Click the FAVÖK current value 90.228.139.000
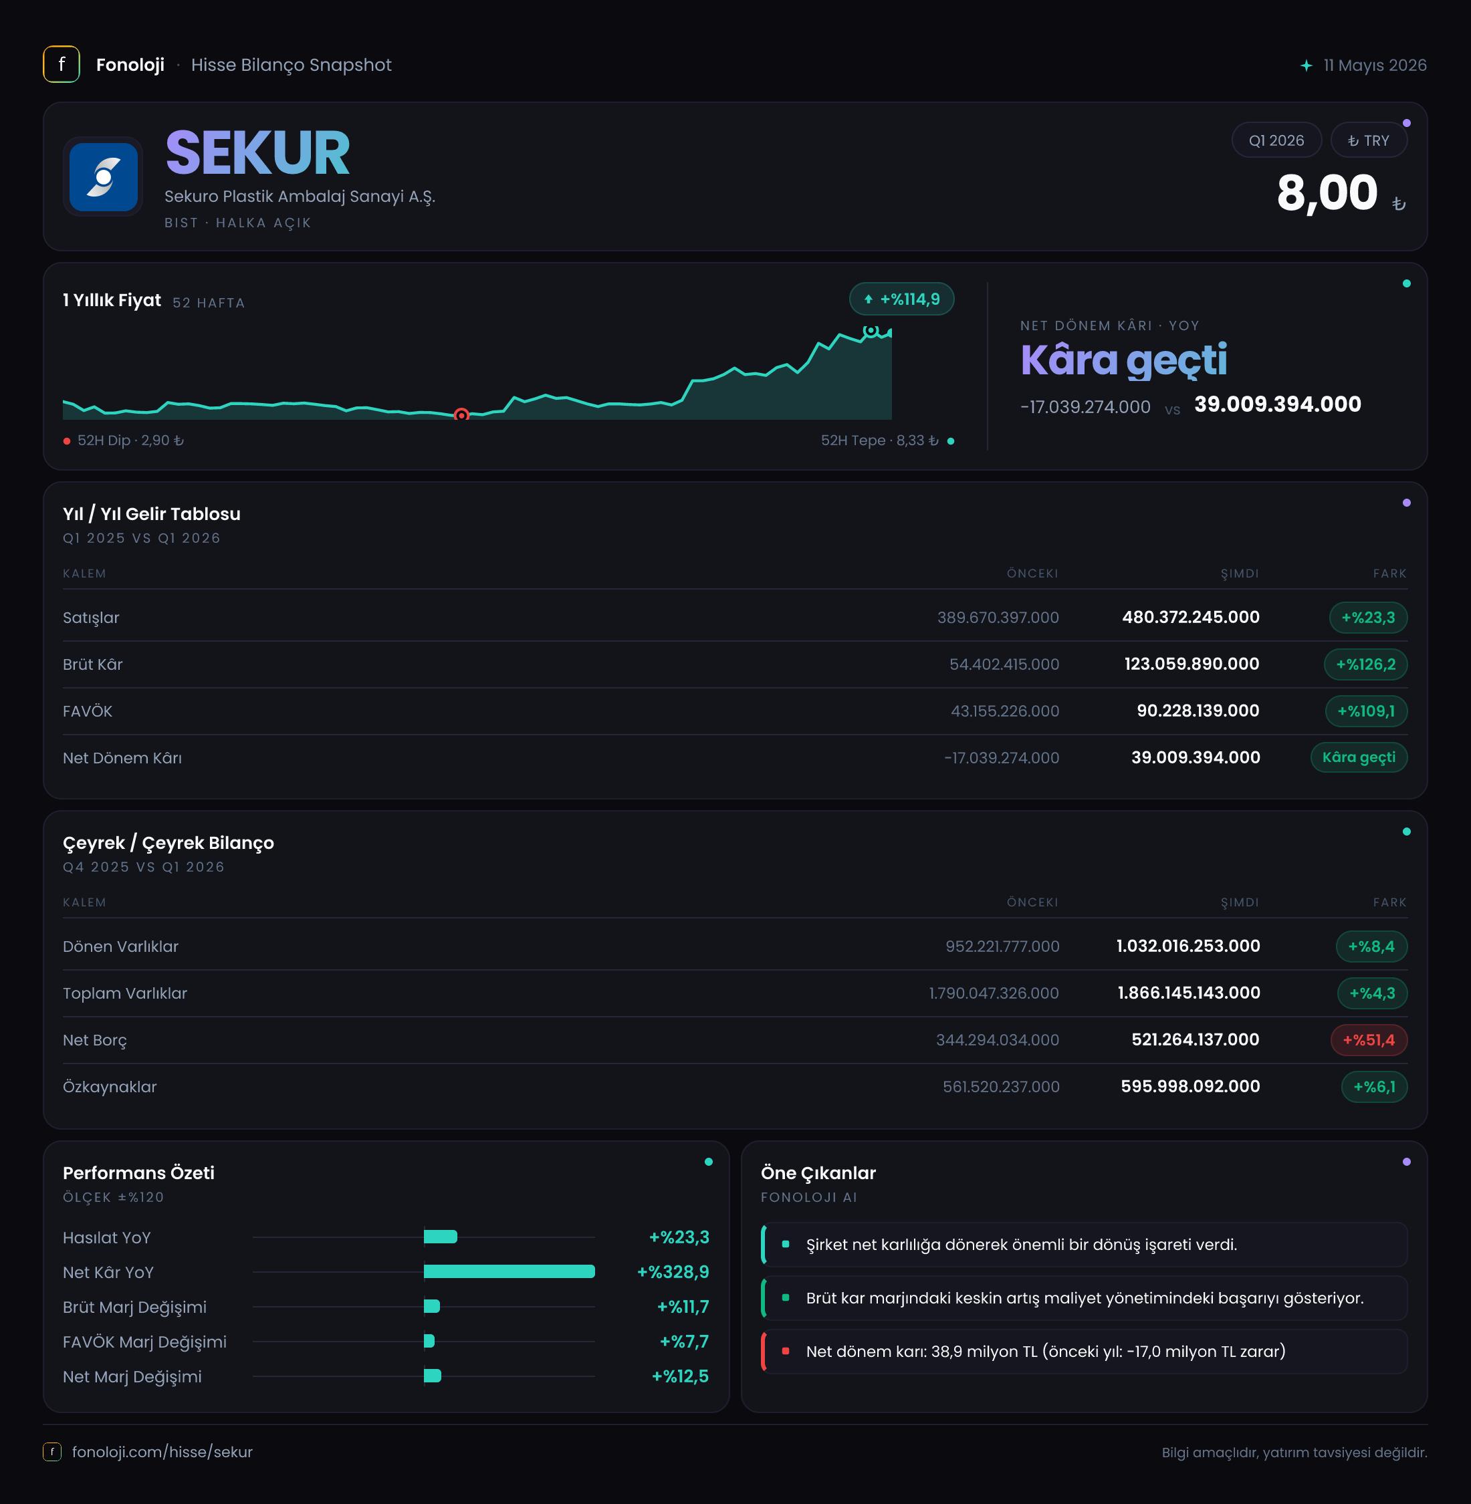 click(1198, 711)
